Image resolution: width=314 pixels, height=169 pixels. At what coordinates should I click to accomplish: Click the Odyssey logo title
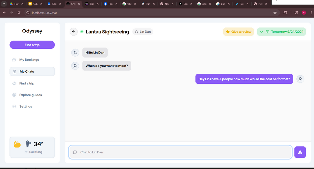[x=32, y=31]
